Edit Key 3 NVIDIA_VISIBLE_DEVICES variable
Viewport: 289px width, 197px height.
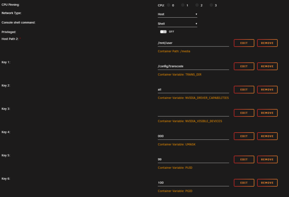[x=244, y=113]
